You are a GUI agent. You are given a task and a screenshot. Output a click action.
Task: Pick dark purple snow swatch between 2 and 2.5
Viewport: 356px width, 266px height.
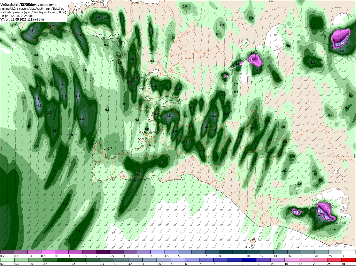[103, 252]
